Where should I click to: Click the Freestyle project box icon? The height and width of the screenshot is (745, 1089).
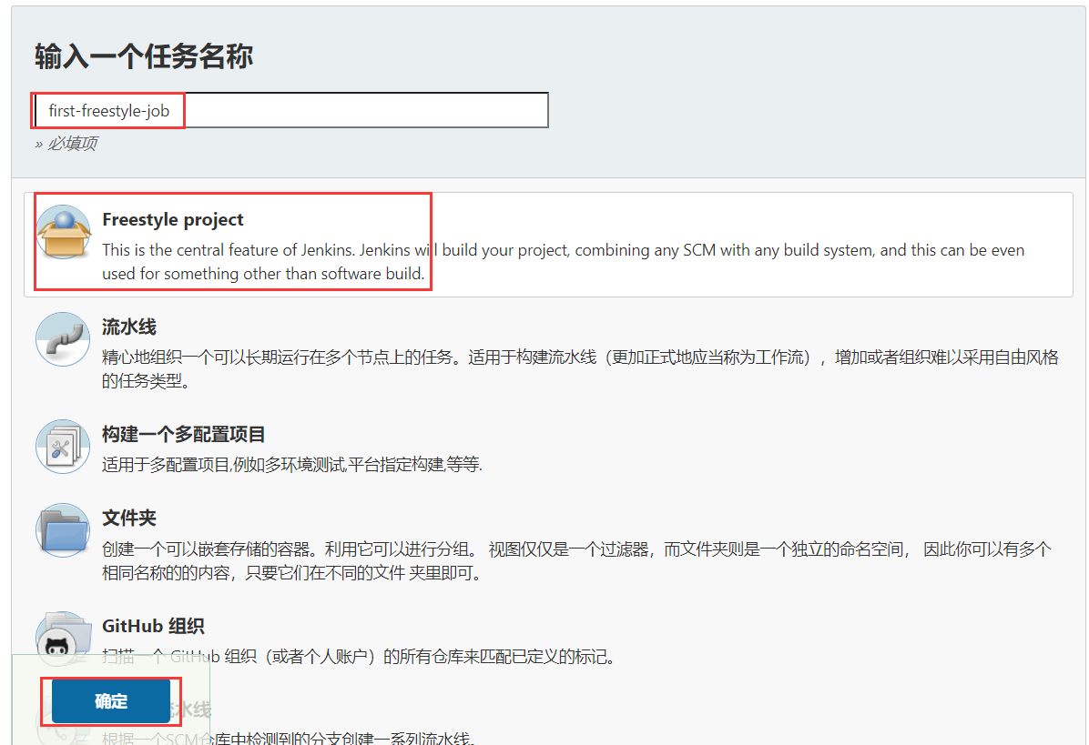[63, 232]
